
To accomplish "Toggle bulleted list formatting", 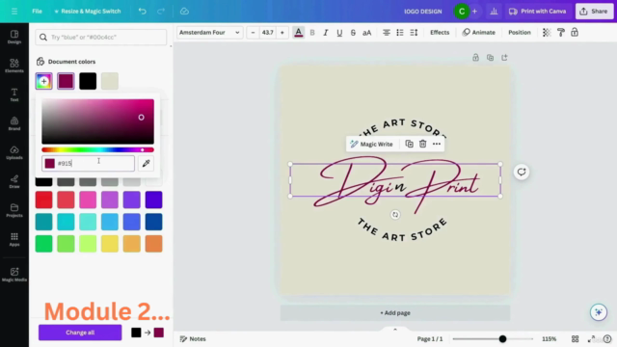I will (400, 33).
